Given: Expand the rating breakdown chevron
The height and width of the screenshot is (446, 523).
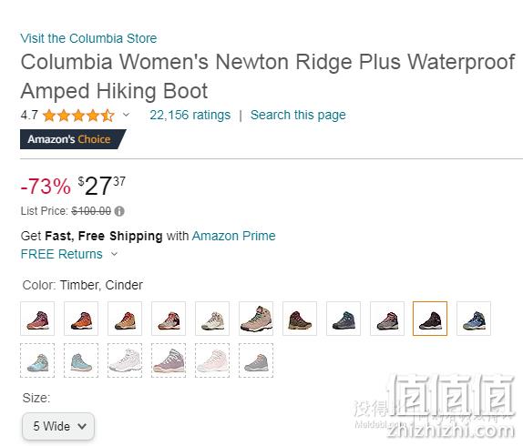Looking at the screenshot, I should (x=126, y=115).
